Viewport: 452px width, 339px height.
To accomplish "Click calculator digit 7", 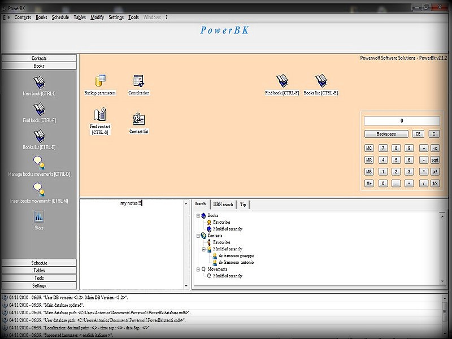I will pos(383,148).
